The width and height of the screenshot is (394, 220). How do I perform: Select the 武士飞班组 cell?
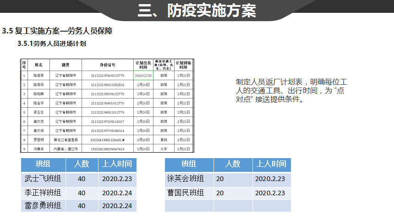tap(43, 180)
